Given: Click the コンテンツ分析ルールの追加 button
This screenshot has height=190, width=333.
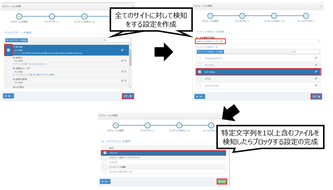Looking at the screenshot, I should click(x=210, y=52).
